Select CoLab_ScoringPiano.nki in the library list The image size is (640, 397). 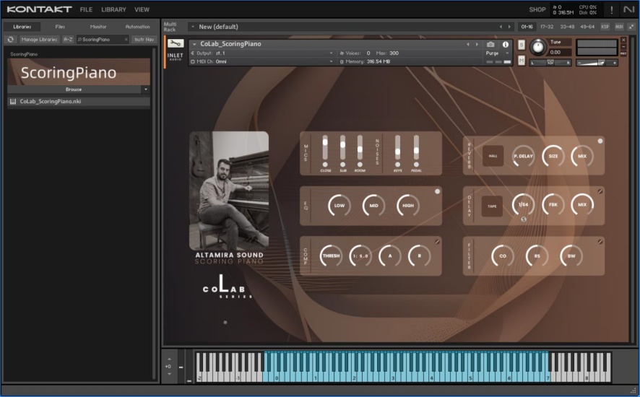click(x=51, y=102)
